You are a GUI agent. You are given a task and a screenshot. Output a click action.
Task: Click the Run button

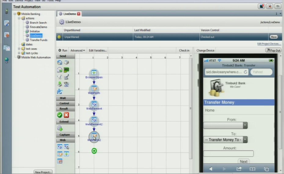tap(63, 50)
